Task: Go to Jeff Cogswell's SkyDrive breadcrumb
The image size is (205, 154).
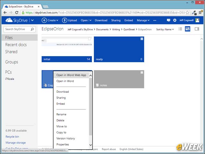Action: click(80, 30)
